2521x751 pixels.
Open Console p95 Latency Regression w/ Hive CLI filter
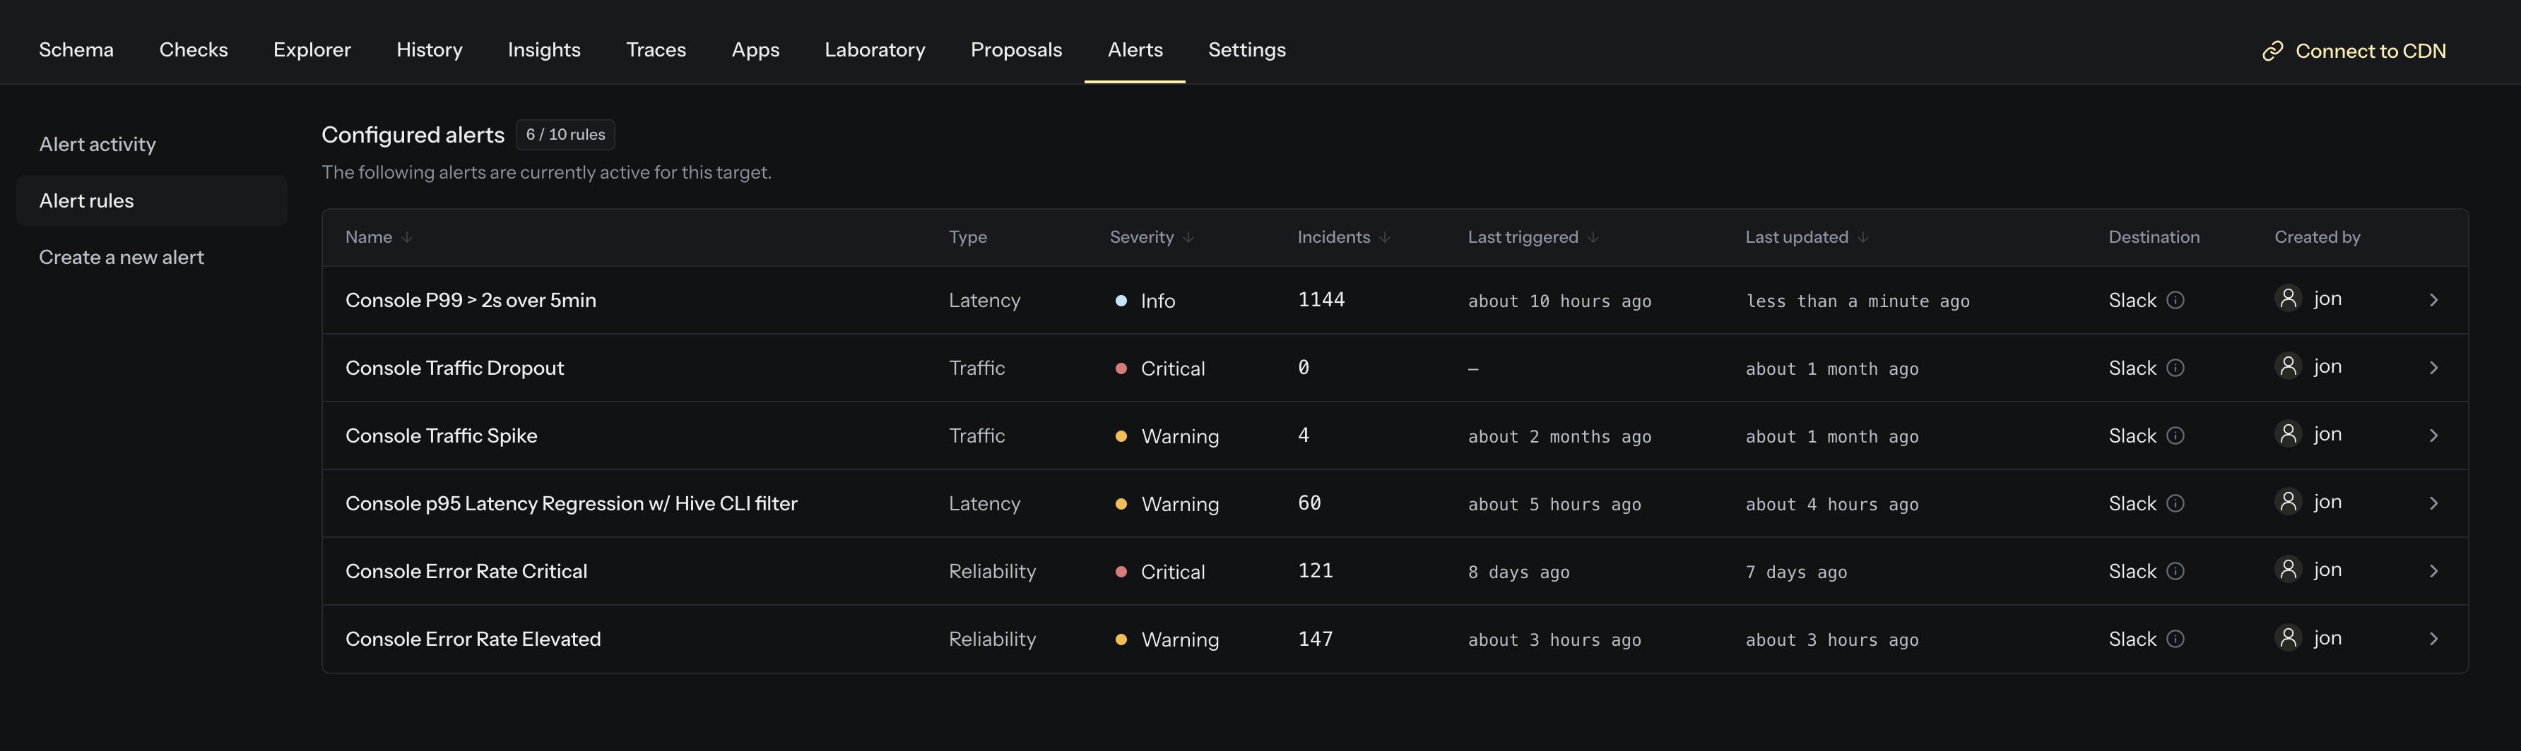(x=572, y=503)
